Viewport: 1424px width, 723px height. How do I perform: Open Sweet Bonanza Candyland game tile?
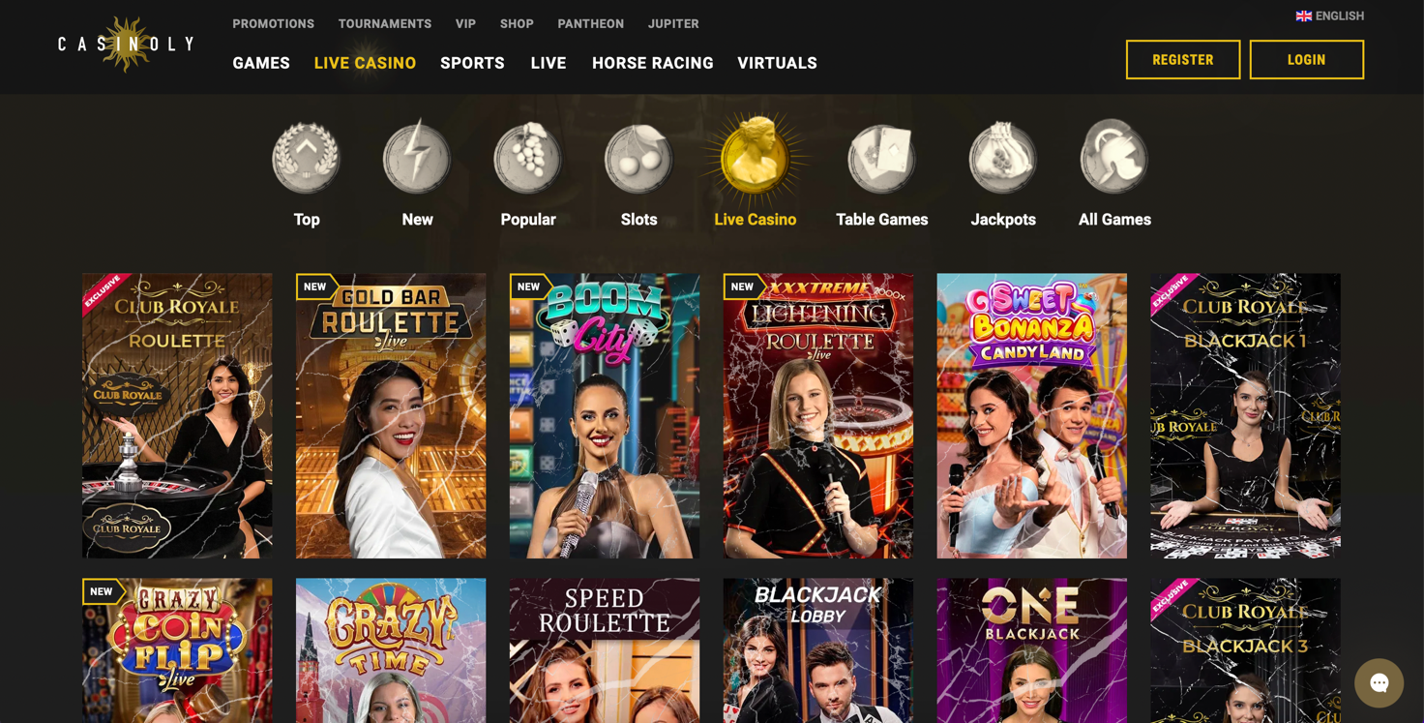(1031, 415)
